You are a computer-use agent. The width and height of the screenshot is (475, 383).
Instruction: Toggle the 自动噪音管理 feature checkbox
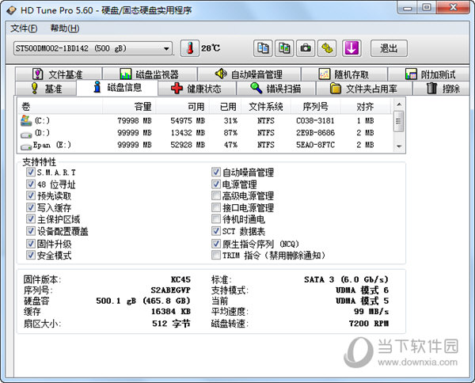point(215,173)
